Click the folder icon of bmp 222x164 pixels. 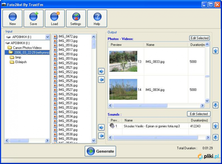(x=12, y=57)
